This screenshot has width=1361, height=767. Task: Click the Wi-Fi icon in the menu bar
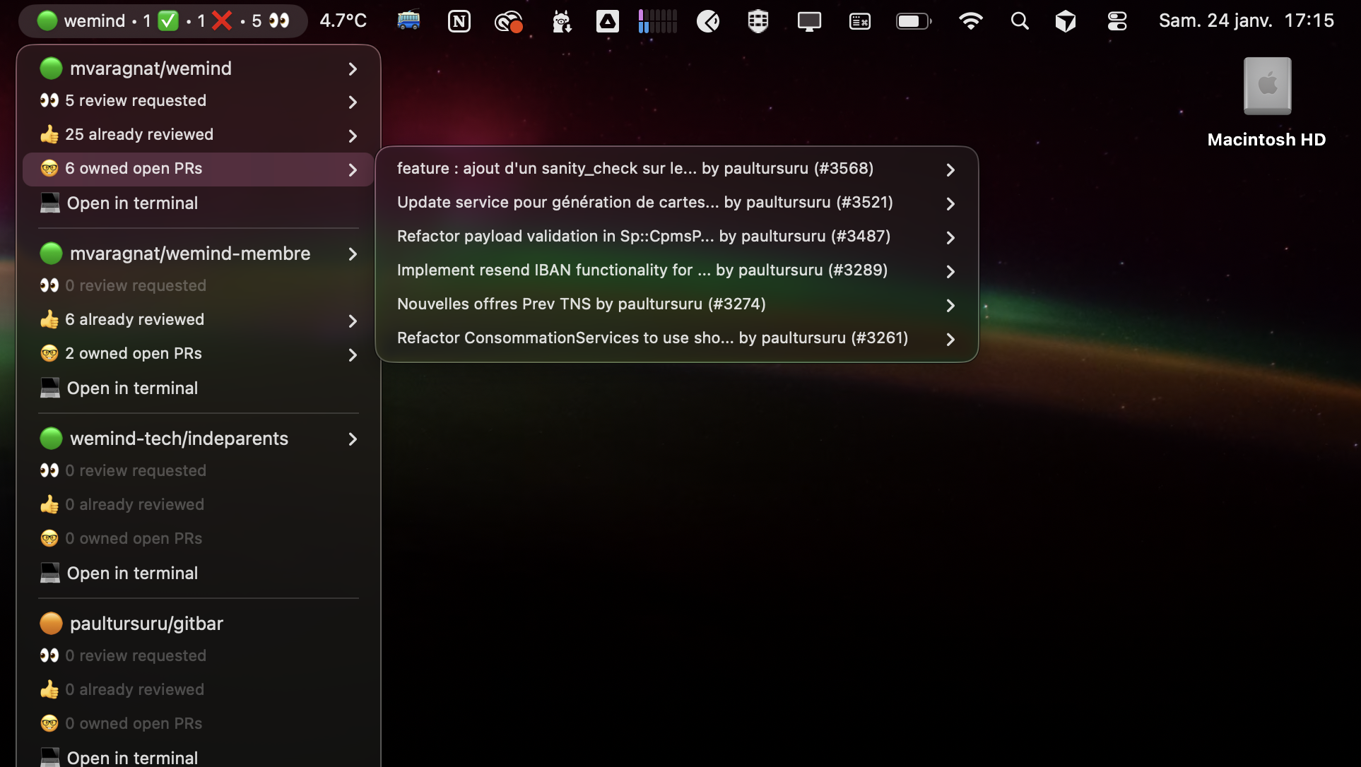click(971, 21)
